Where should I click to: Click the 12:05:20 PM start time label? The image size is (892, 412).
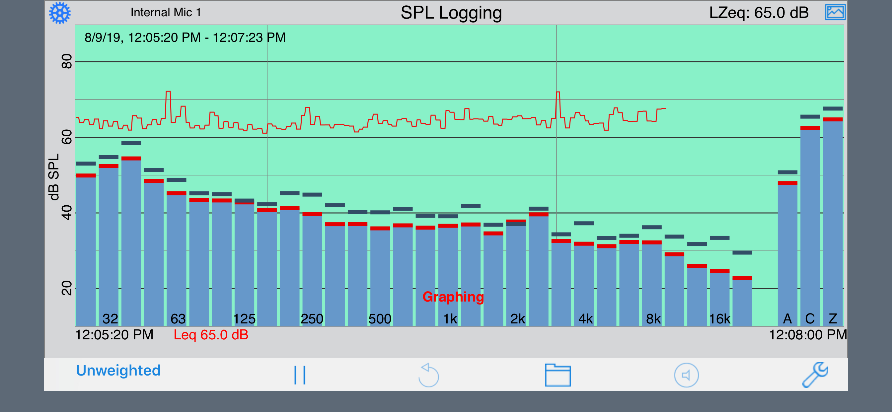tap(114, 335)
